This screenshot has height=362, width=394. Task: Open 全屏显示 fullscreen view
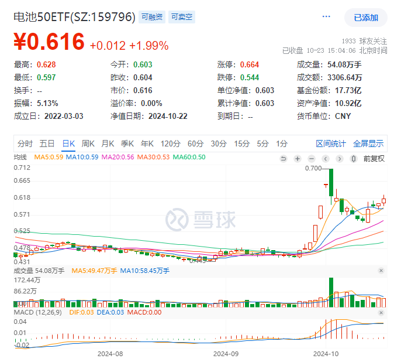(368, 144)
